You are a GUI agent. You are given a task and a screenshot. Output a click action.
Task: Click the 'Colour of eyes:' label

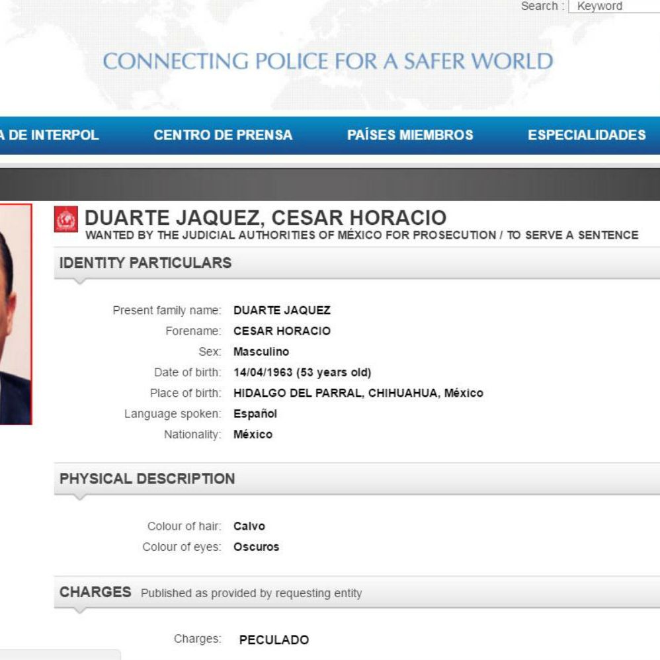pos(181,547)
